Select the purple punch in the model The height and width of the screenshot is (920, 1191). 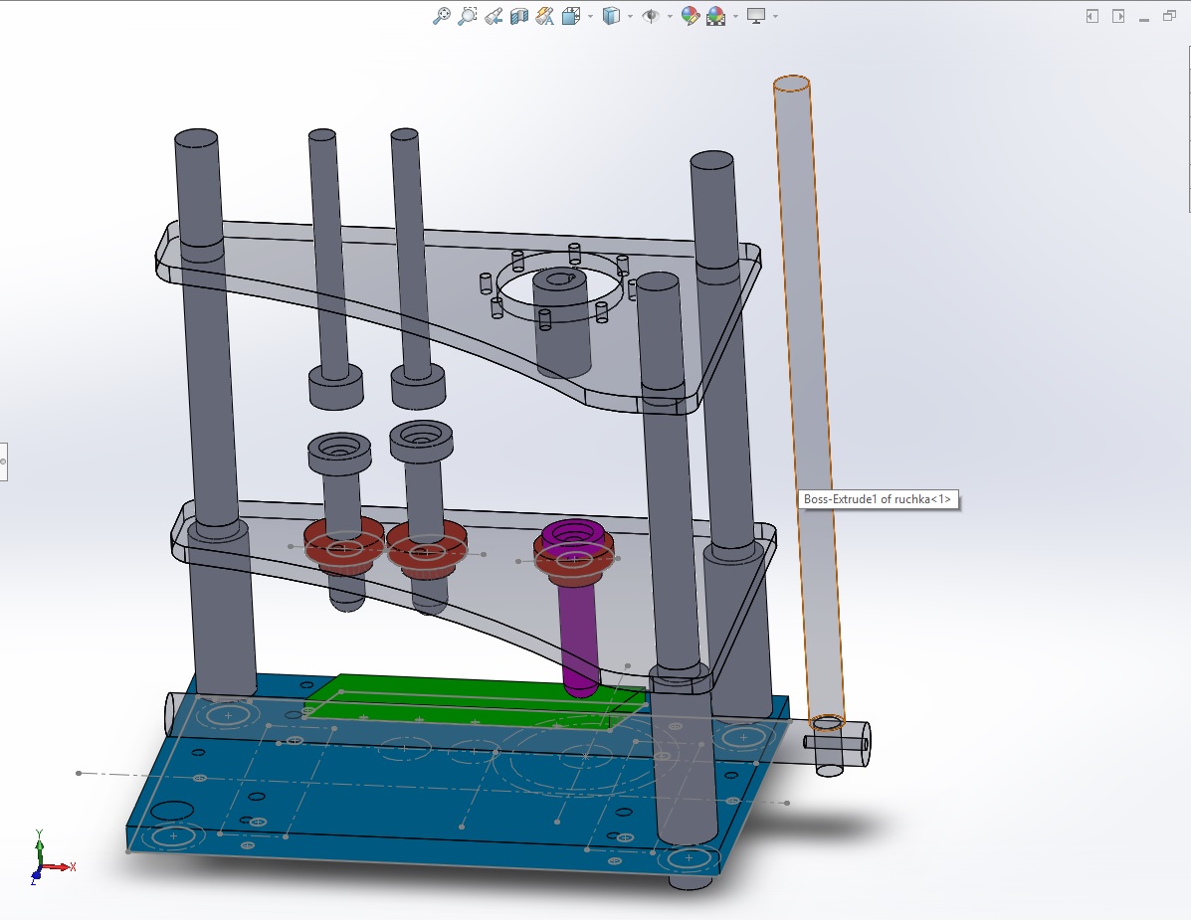577,627
